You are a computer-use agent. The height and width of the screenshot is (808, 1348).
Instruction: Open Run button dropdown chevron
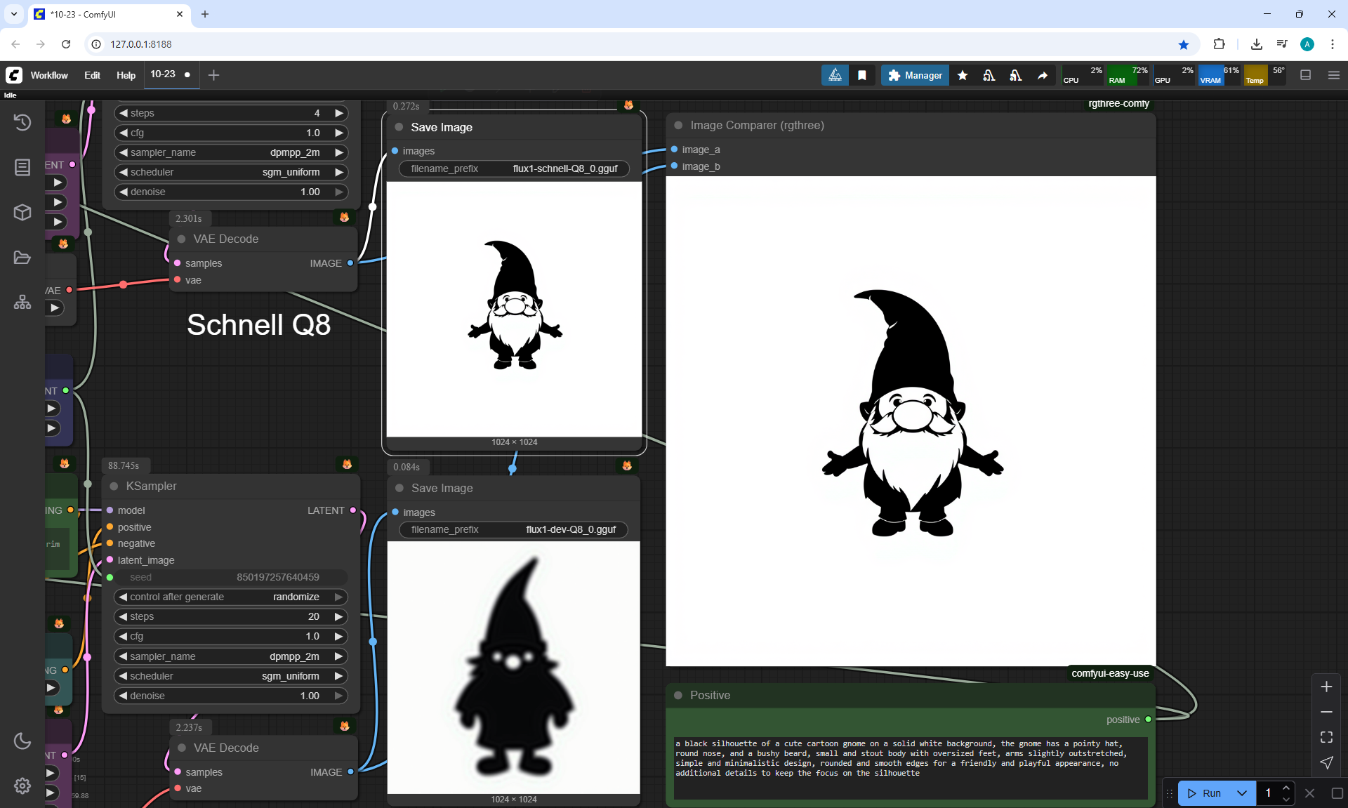click(1242, 793)
